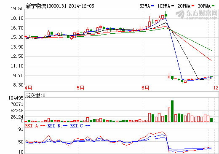
Task: Click the tallest green volume bar
Action: pyautogui.click(x=172, y=111)
